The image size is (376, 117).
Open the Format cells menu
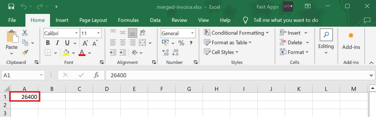294,52
